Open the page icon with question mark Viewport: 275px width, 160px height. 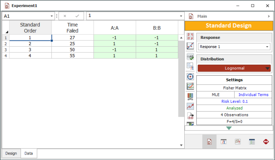click(x=237, y=142)
